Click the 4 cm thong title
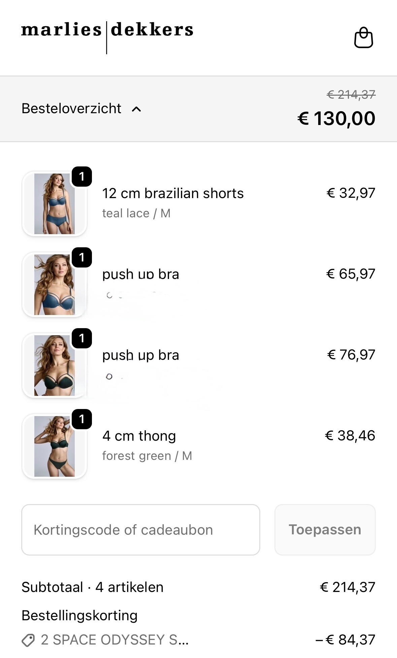Screen dimensions: 397x658 pyautogui.click(x=139, y=436)
